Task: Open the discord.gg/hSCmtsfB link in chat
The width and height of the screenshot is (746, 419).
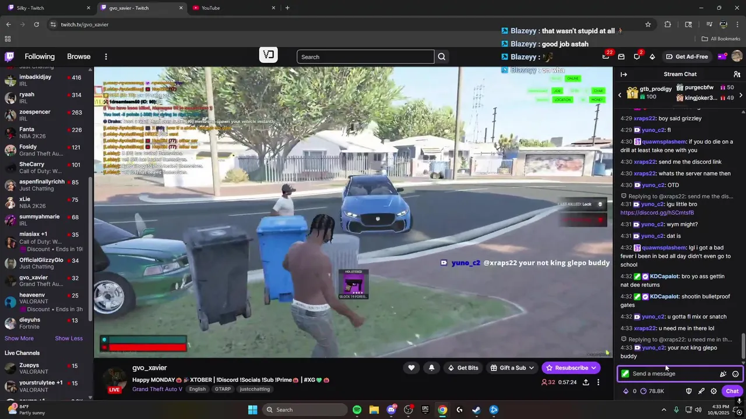Action: (657, 212)
